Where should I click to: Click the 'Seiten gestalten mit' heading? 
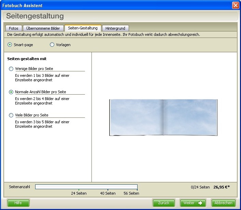[27, 59]
